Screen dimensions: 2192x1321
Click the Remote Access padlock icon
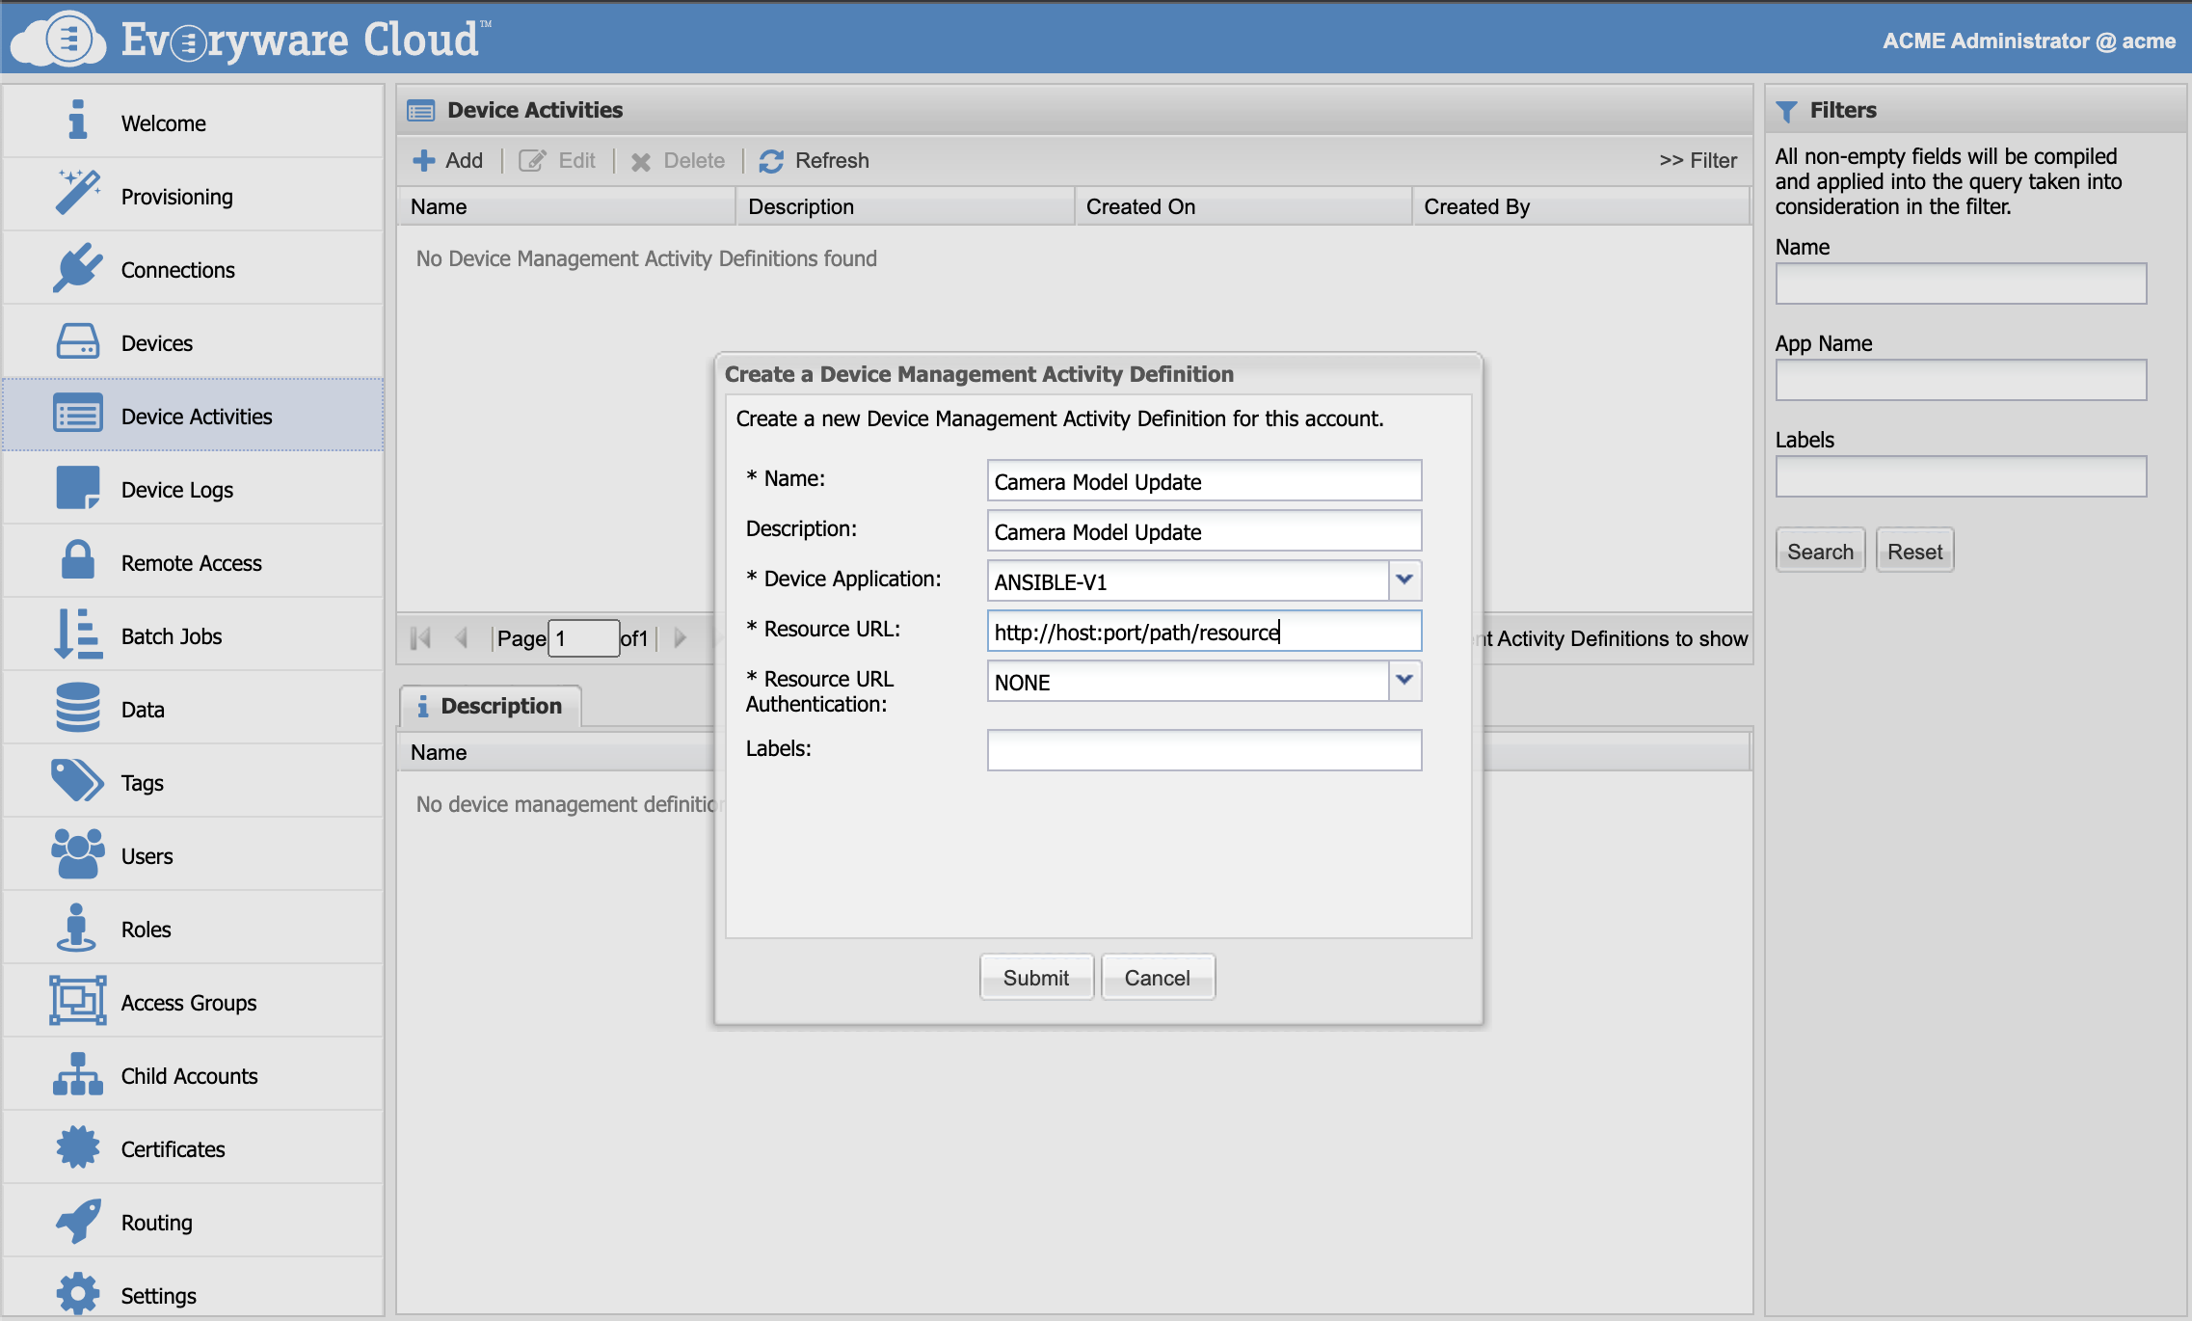point(77,561)
